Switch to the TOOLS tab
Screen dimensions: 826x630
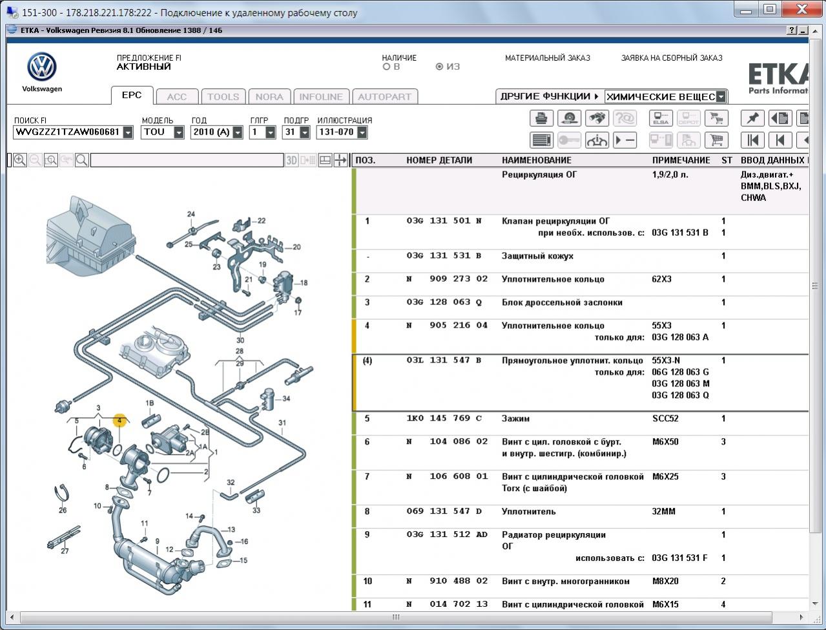(x=223, y=97)
